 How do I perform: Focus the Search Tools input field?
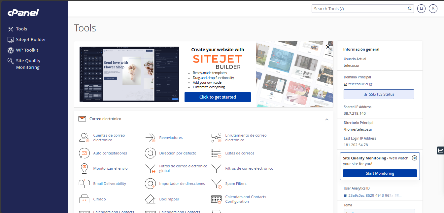(360, 9)
